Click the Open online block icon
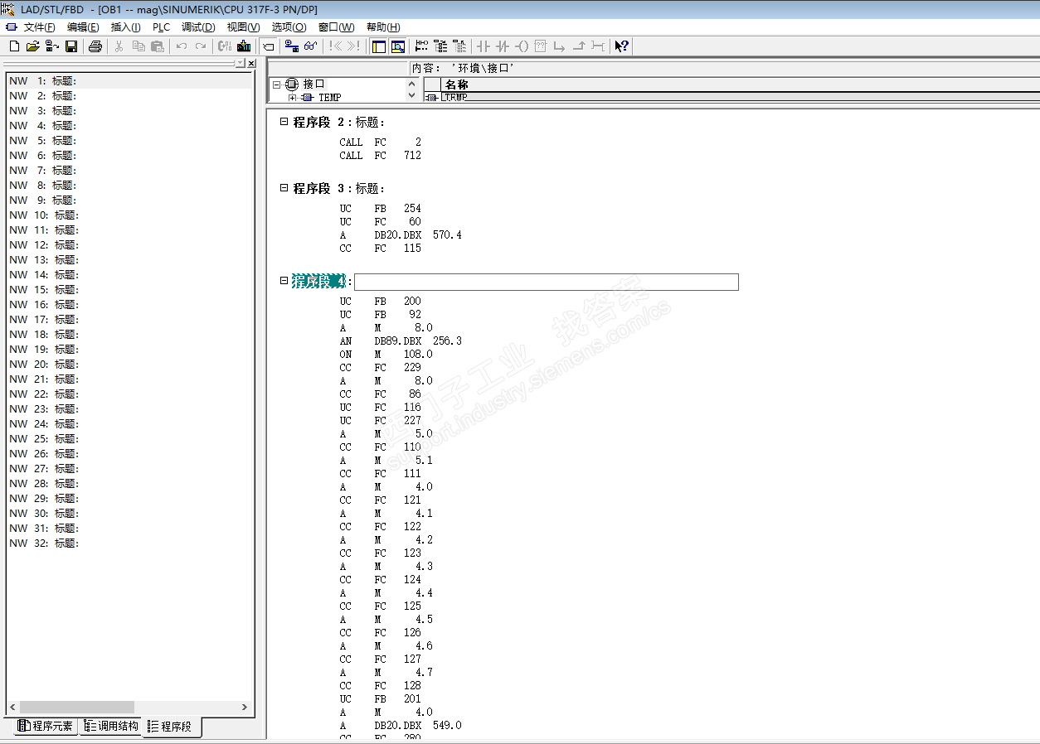The height and width of the screenshot is (744, 1040). click(52, 46)
